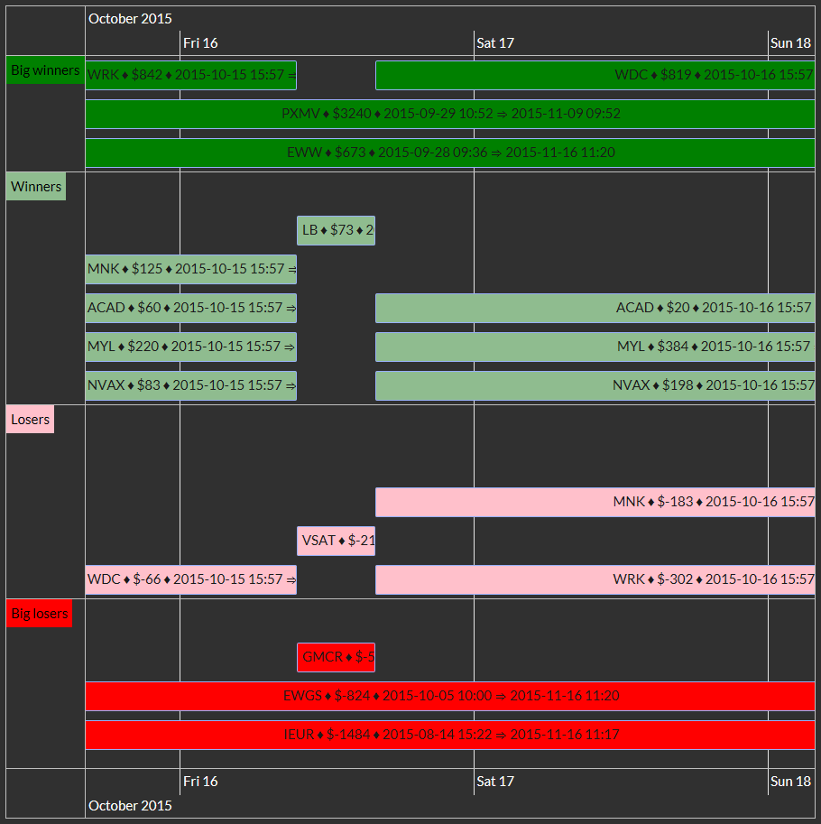Image resolution: width=821 pixels, height=824 pixels.
Task: Select the WDC $819 trade bar
Action: click(595, 75)
